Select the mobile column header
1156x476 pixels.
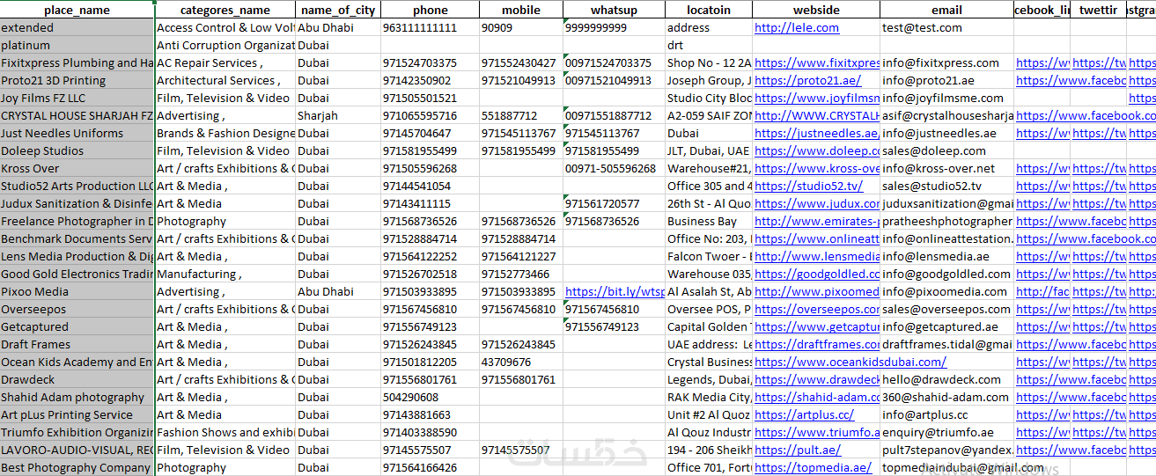(521, 10)
